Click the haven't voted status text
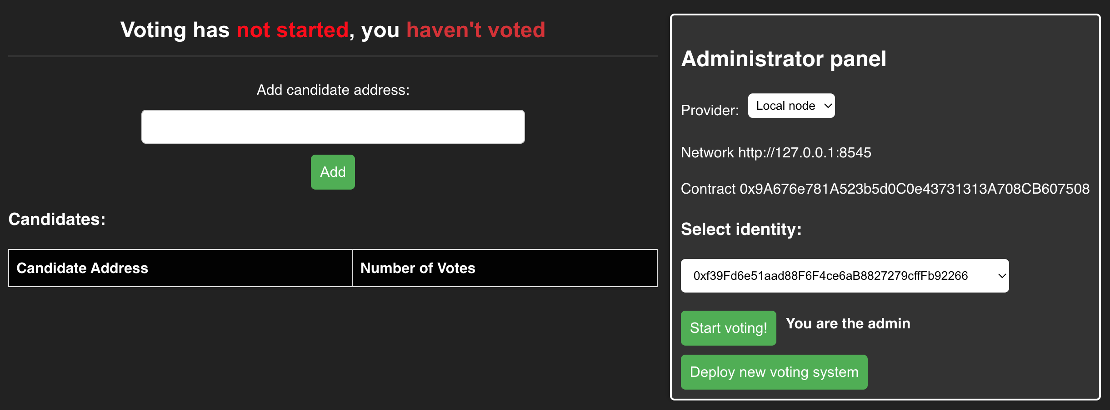 (x=476, y=30)
